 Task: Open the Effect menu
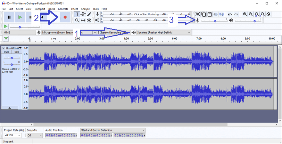74,9
